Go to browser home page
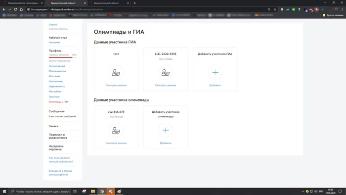The width and height of the screenshot is (346, 195). [x=21, y=9]
